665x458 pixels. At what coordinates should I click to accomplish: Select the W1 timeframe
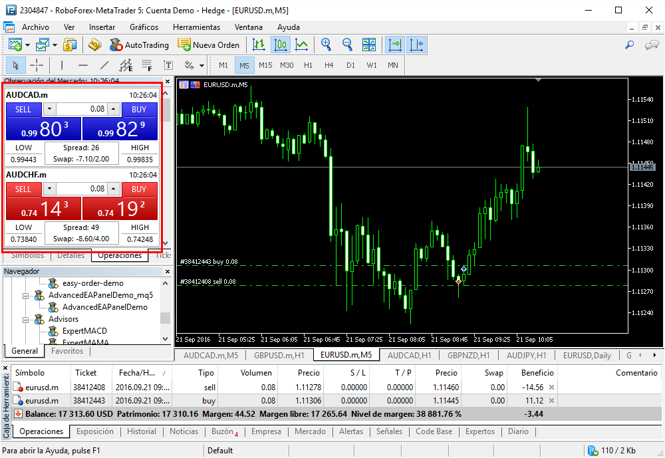point(372,65)
